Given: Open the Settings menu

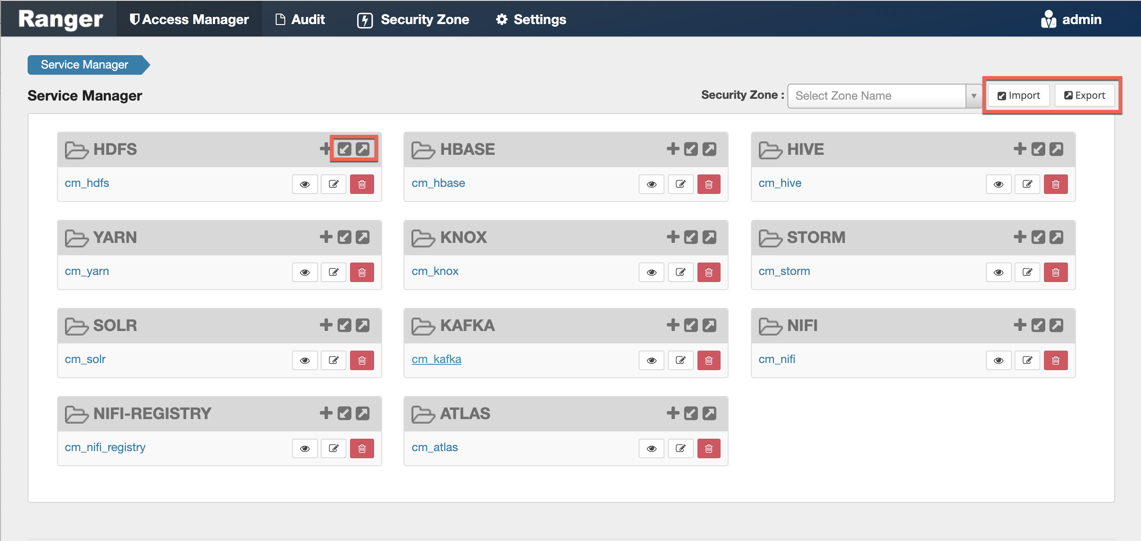Looking at the screenshot, I should click(531, 19).
